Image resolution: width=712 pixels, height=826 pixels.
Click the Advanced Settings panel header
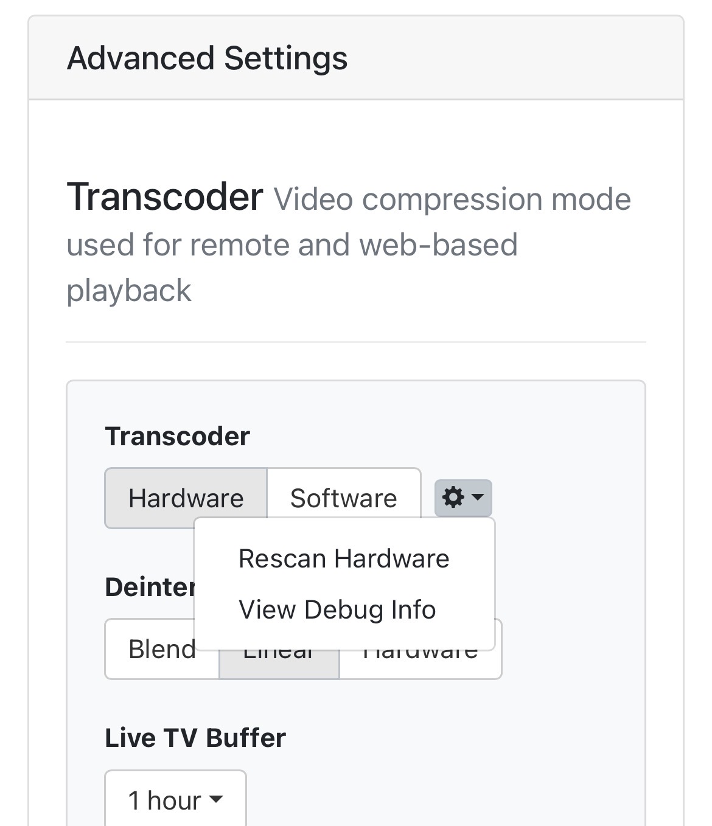pos(487,58)
